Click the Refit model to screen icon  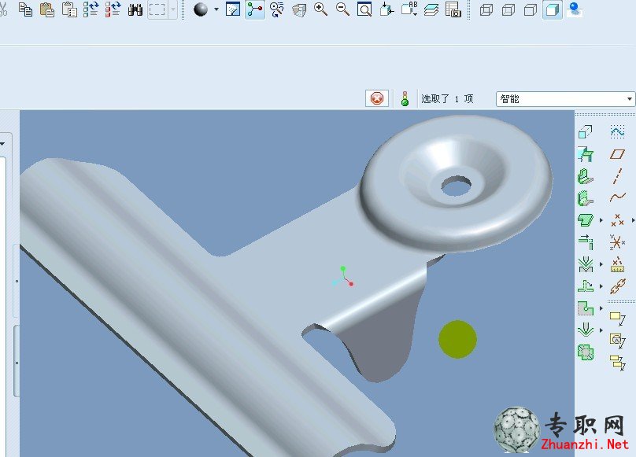coord(364,9)
